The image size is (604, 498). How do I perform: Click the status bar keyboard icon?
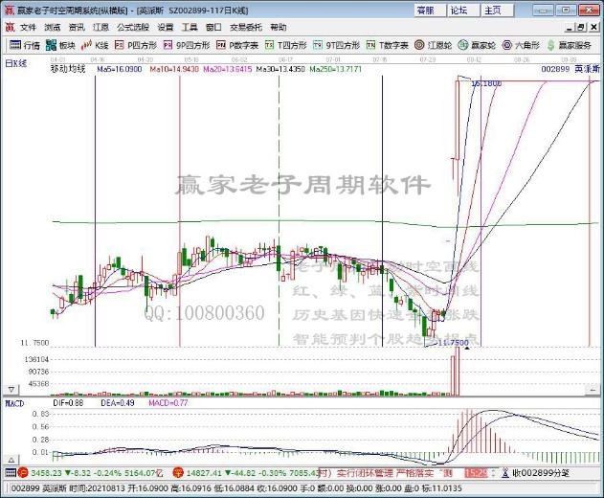(11, 472)
